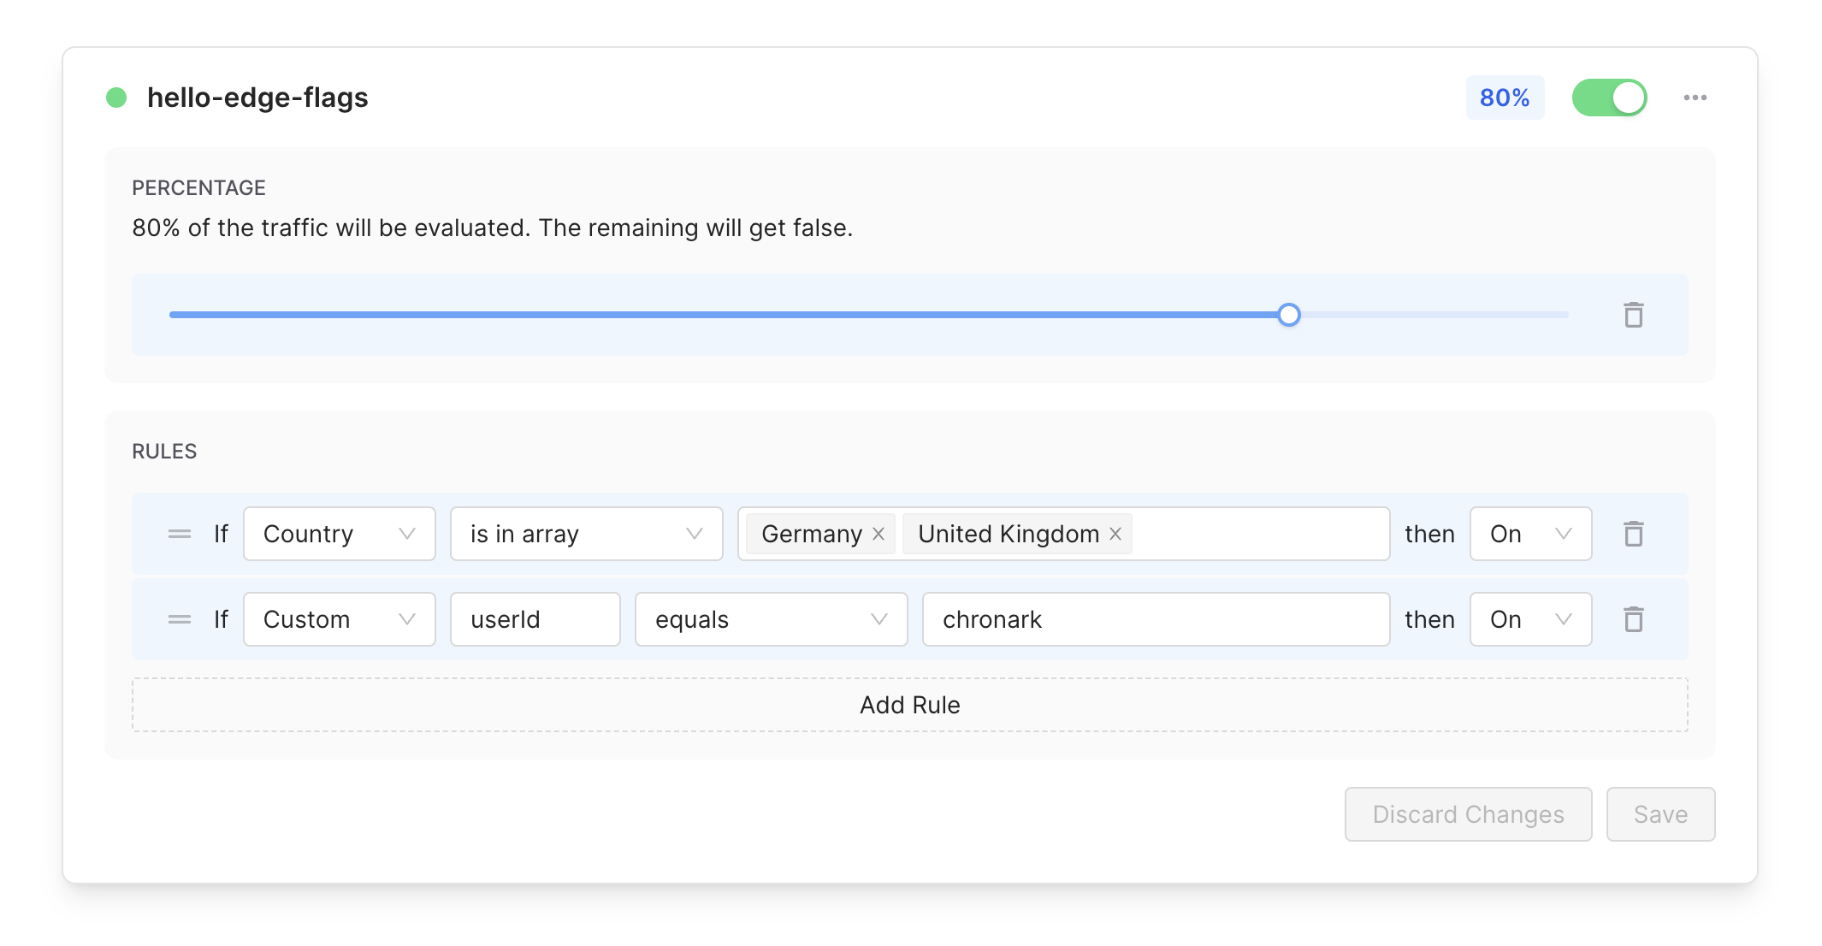Expand the Custom condition type dropdown
1822x946 pixels.
[339, 619]
